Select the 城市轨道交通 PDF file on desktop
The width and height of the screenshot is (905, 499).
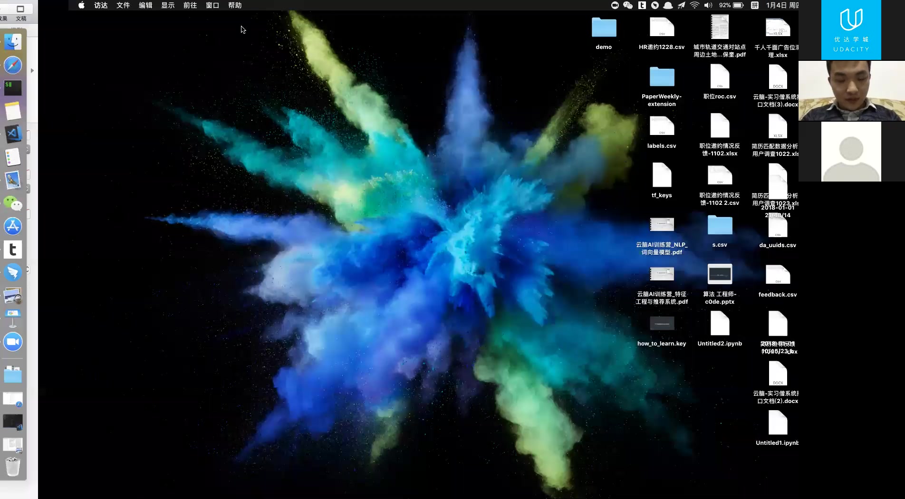pos(720,27)
